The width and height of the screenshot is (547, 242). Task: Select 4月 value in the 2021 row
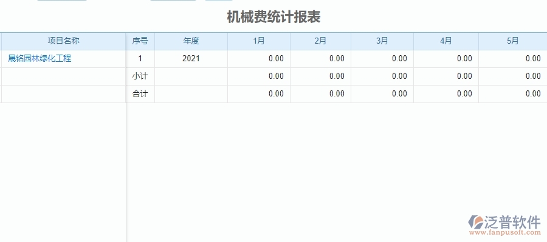[x=446, y=58]
